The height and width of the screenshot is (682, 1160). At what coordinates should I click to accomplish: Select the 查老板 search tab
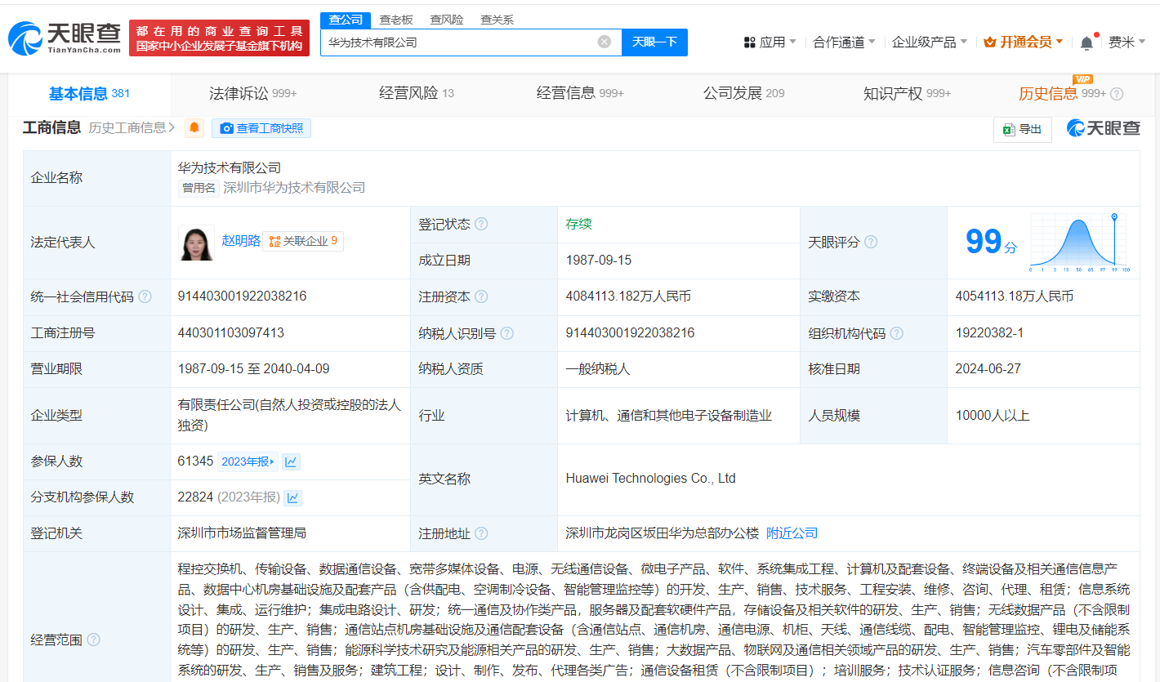click(x=396, y=20)
